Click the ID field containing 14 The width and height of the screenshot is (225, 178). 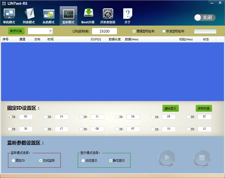[x=61, y=117]
